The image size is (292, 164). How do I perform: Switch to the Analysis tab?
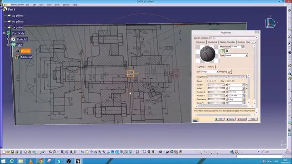coord(241,42)
